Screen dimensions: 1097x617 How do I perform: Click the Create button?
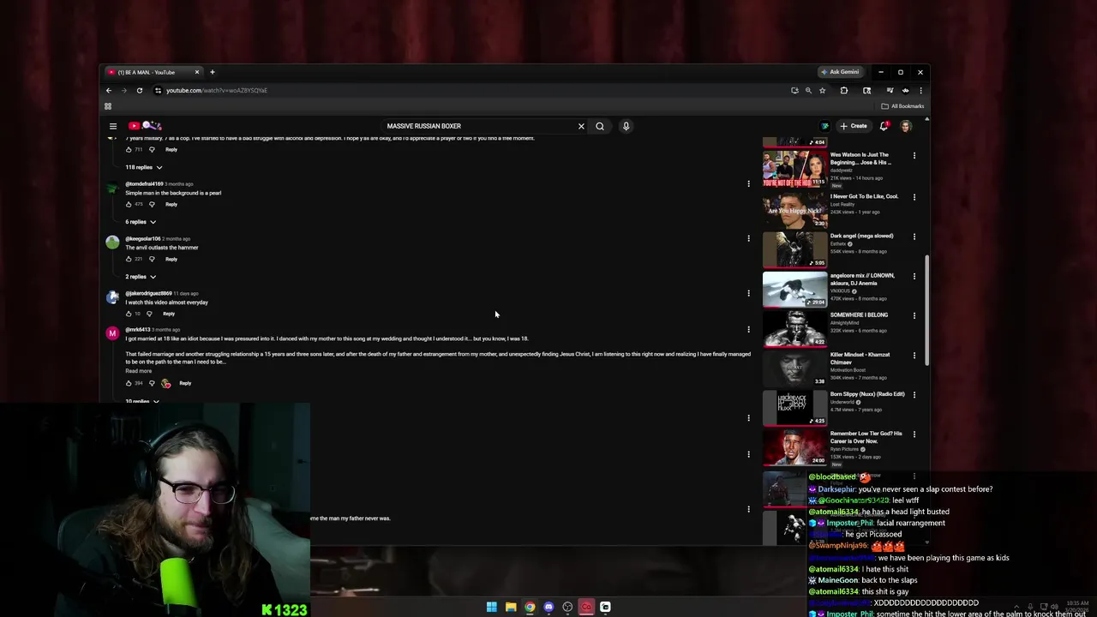pyautogui.click(x=854, y=126)
